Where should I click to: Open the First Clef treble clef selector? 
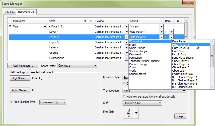click(x=131, y=113)
